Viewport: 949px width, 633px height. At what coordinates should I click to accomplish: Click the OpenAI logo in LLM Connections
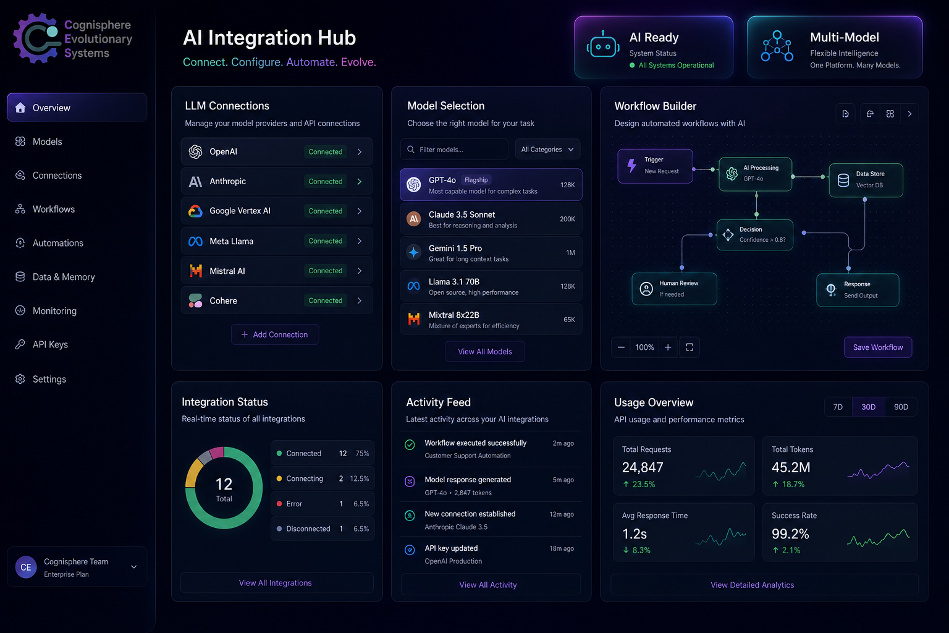pos(196,151)
